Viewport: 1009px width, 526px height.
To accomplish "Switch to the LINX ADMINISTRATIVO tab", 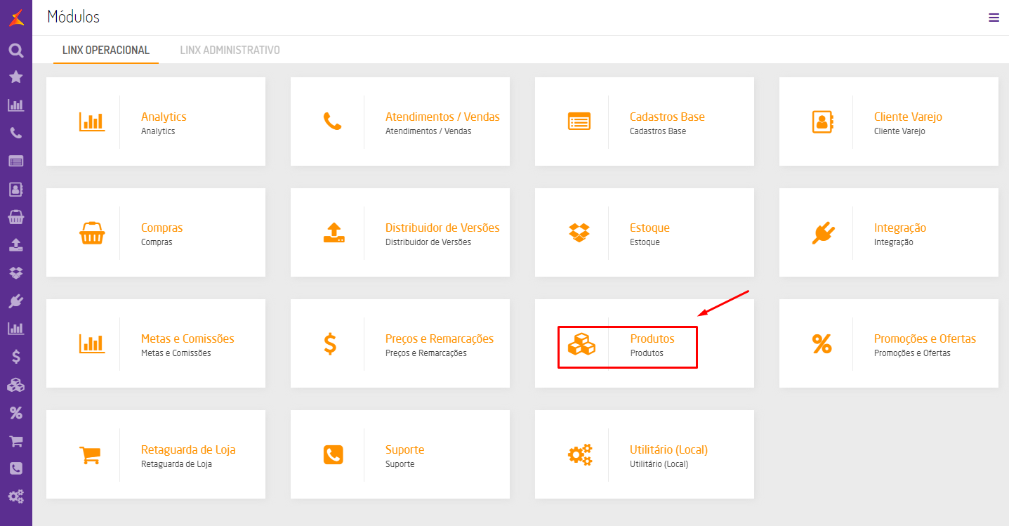I will coord(230,51).
